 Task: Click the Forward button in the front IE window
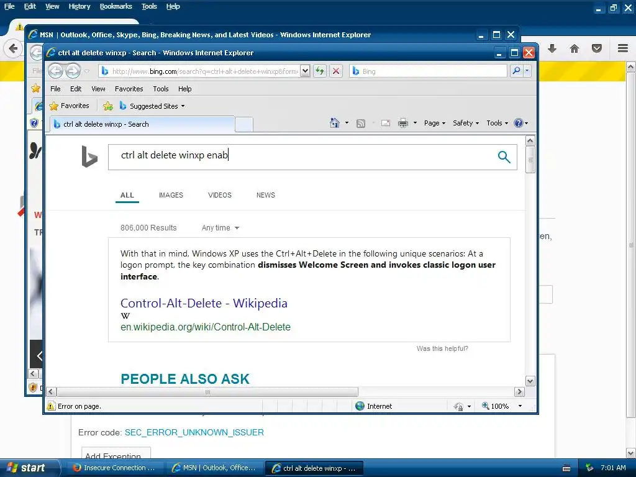point(73,71)
